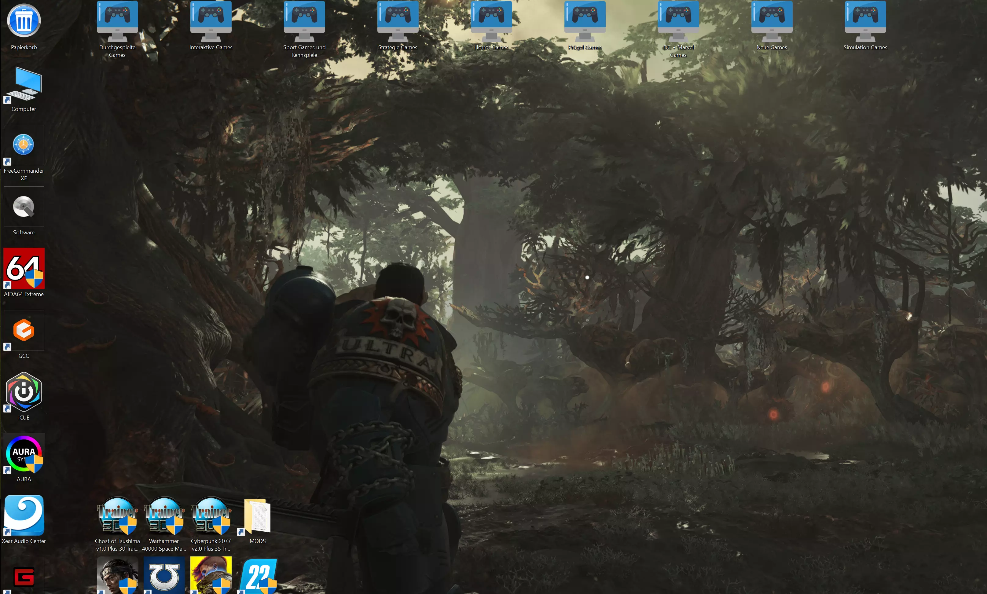Screen dimensions: 987x594
Task: Select the DC + Marvel Games icon
Action: [x=678, y=21]
